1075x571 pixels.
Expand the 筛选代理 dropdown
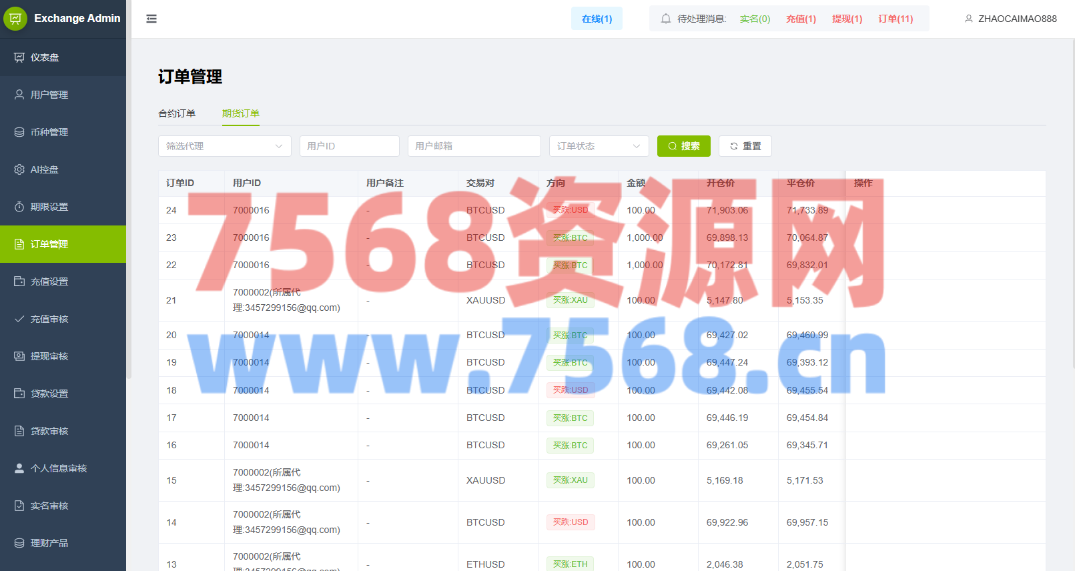click(224, 146)
